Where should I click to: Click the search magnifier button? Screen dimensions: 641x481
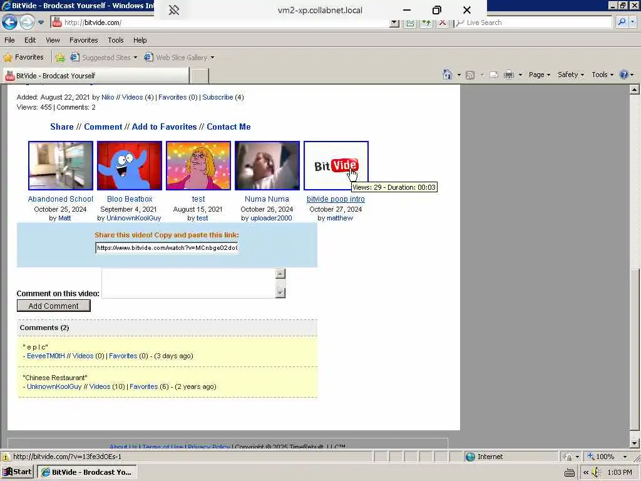tap(622, 22)
